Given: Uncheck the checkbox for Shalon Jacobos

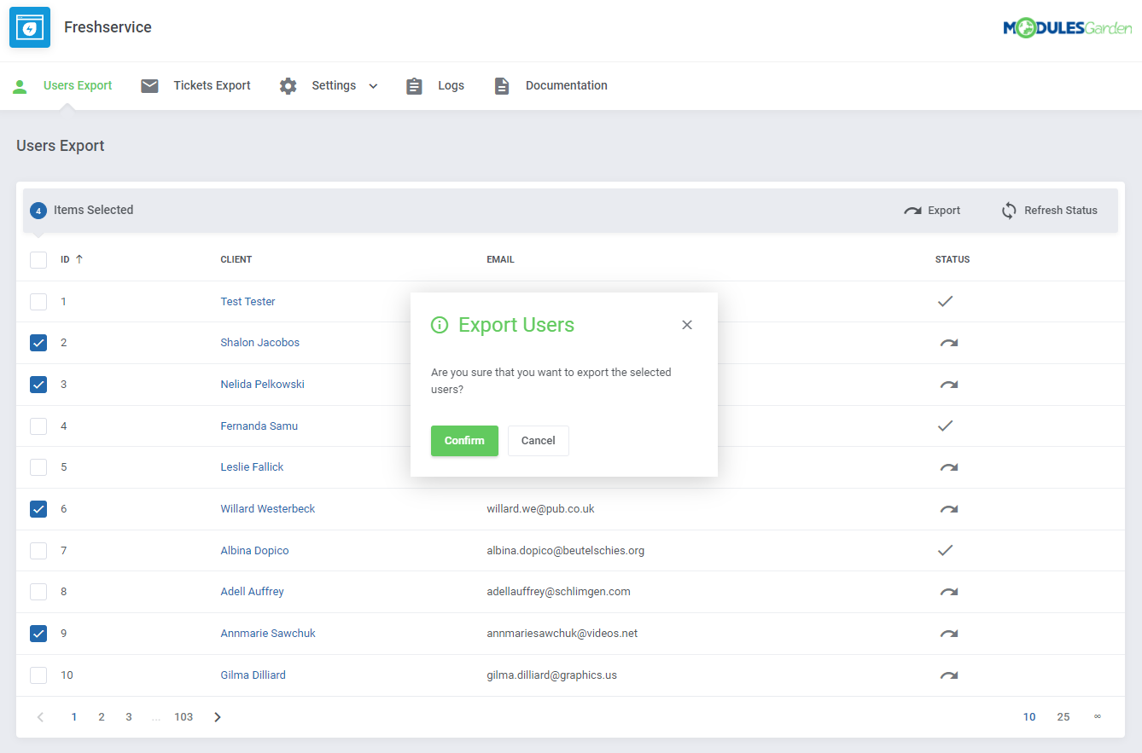Looking at the screenshot, I should click(38, 343).
